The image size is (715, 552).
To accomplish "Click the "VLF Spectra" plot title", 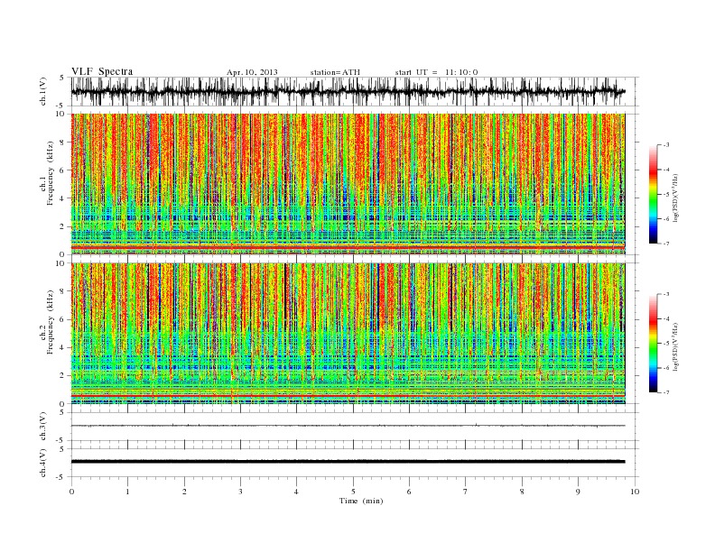I will tap(102, 71).
